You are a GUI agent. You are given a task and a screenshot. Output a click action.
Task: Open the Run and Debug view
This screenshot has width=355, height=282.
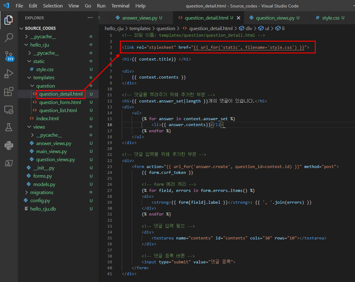(9, 74)
